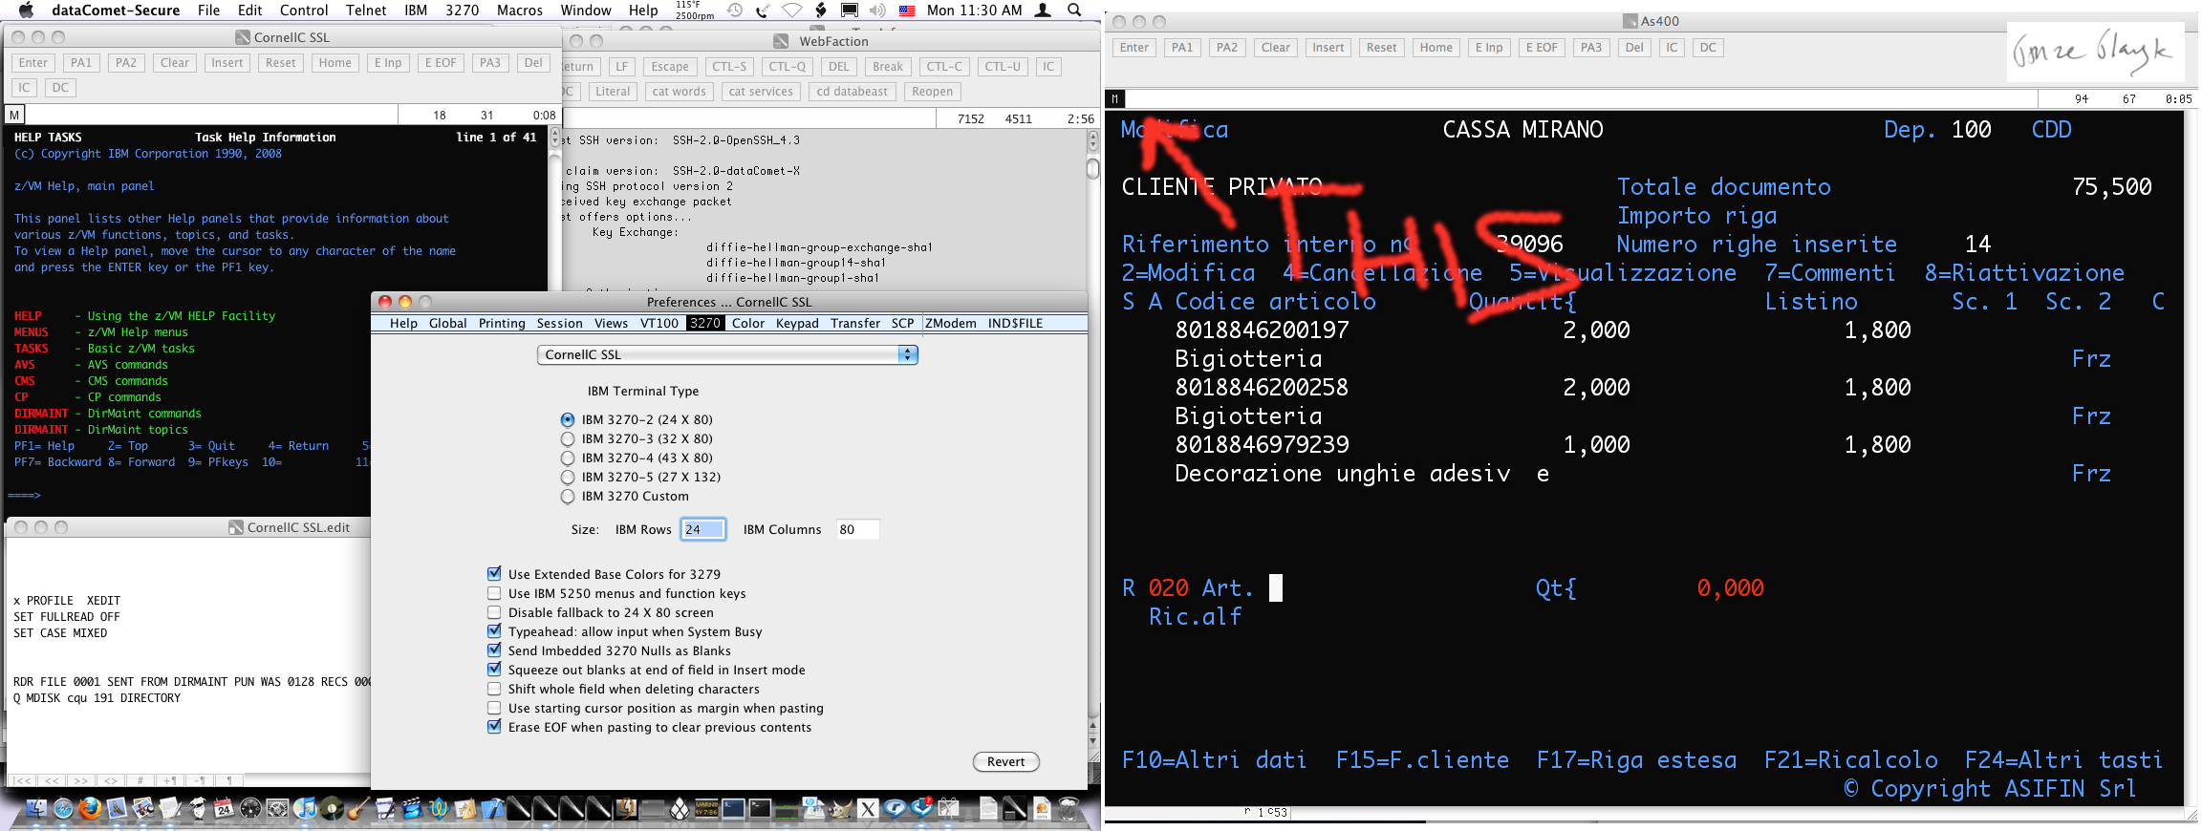Toggle Erase EOF when pasting checkbox

[x=494, y=727]
